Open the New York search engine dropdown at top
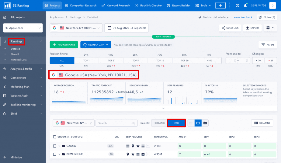 [x=76, y=28]
